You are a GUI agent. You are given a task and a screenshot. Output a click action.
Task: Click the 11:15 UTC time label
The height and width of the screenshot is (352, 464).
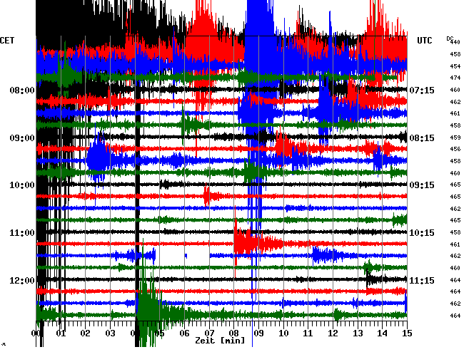coord(422,280)
